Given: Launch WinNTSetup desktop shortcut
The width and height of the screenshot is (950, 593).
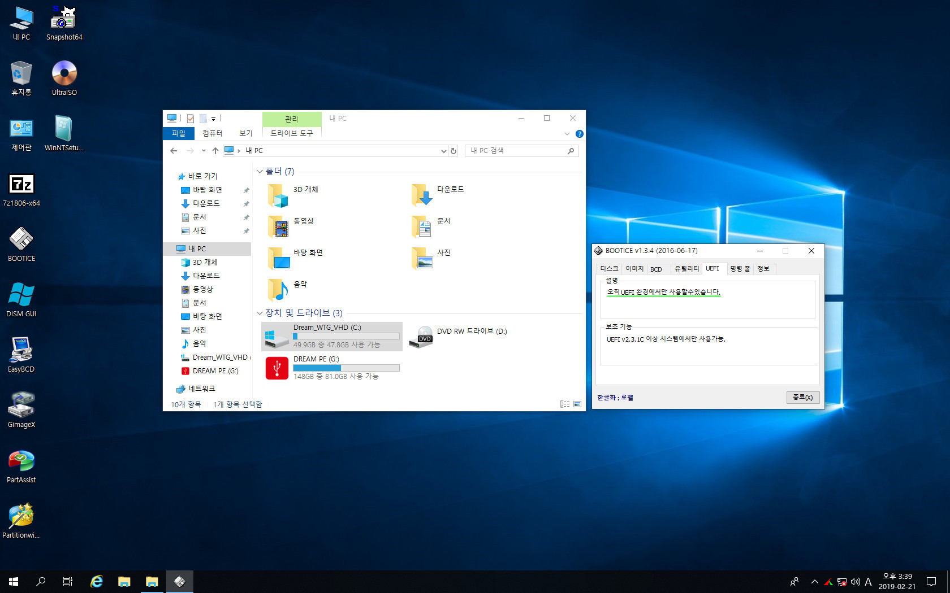Looking at the screenshot, I should [64, 134].
